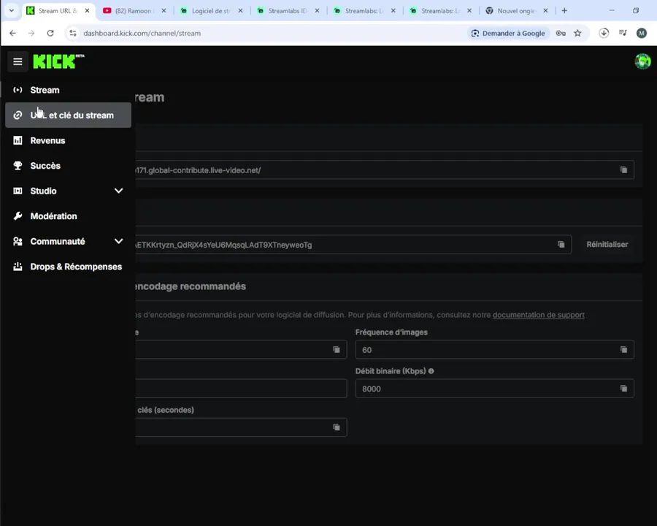Image resolution: width=657 pixels, height=526 pixels.
Task: Click the link icon beside URL et clé
Action: pyautogui.click(x=18, y=115)
